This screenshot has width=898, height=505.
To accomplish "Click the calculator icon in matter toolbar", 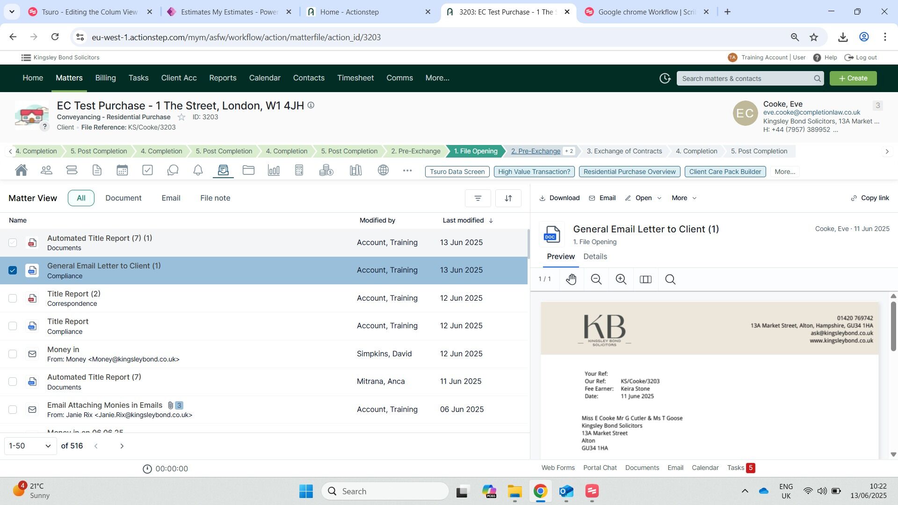I will coord(299,170).
